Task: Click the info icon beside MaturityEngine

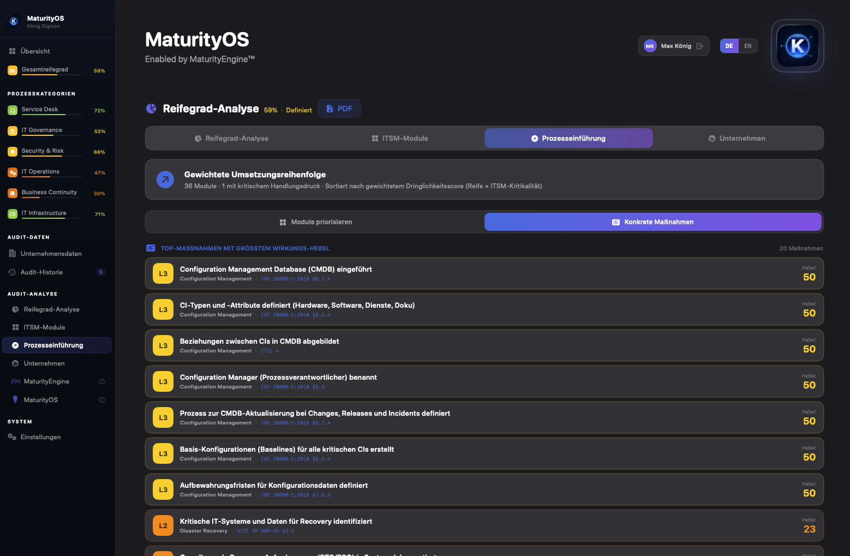Action: click(x=102, y=381)
